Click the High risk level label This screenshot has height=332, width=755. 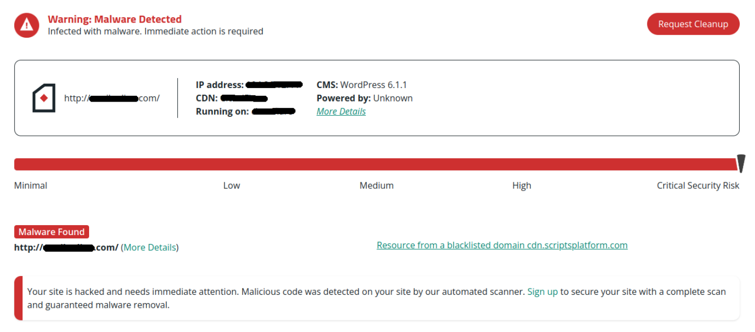(522, 185)
